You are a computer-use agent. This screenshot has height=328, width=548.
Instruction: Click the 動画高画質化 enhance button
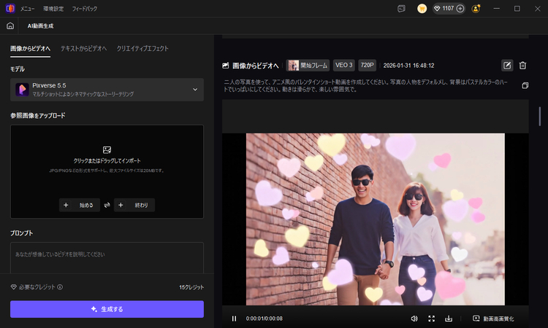click(493, 319)
